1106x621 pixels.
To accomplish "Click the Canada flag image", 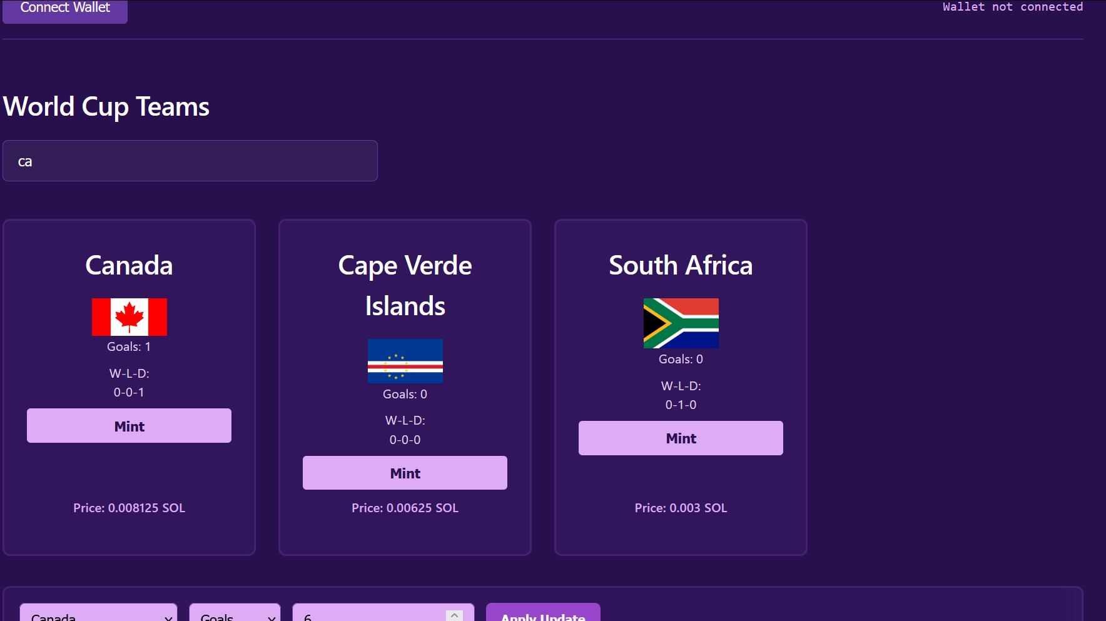I will pyautogui.click(x=129, y=317).
